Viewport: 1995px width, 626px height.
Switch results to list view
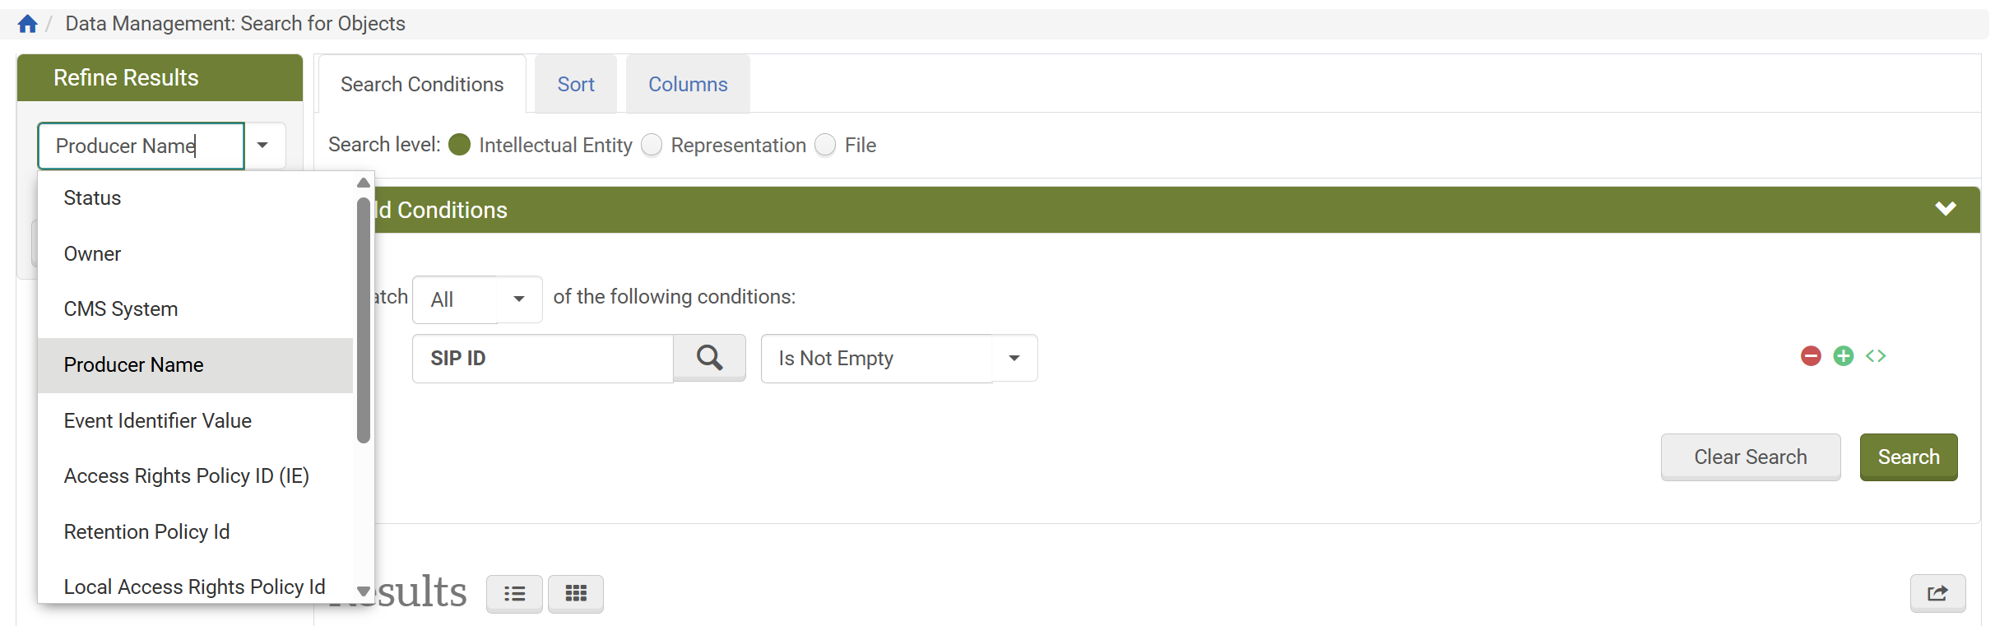coord(514,593)
